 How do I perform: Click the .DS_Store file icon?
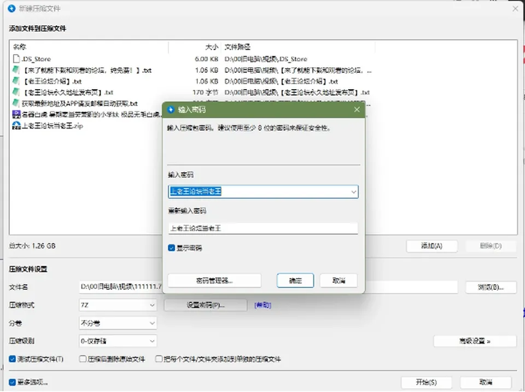pos(16,59)
